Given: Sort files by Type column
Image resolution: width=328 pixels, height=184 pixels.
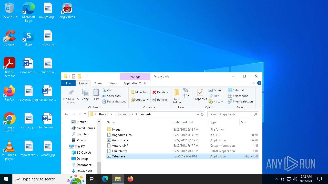Looking at the screenshot, I should coord(224,122).
